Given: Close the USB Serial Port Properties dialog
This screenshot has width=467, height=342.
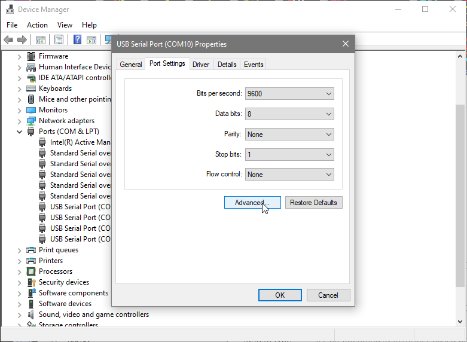Looking at the screenshot, I should (x=346, y=44).
